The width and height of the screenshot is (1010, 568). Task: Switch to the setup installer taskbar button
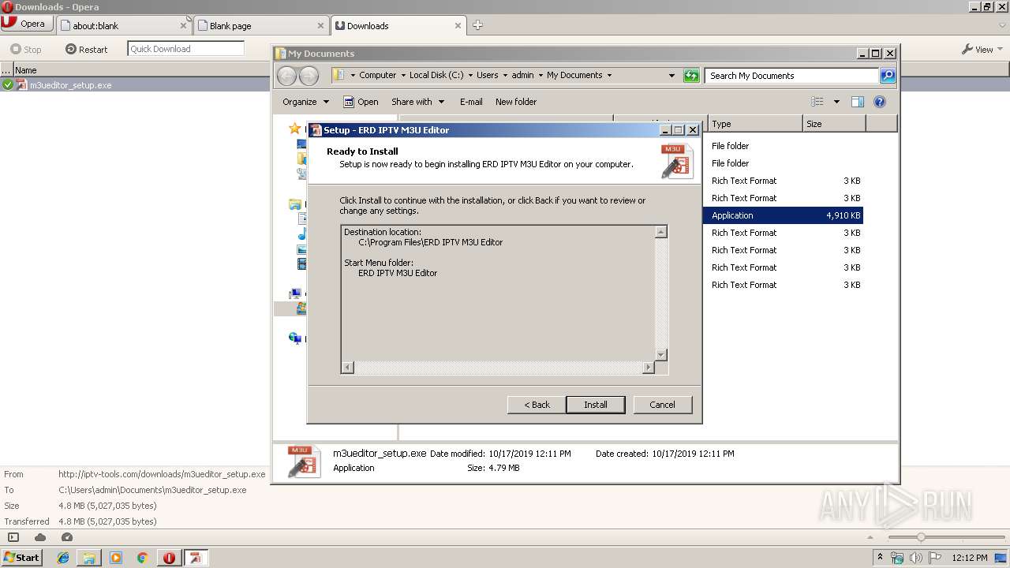pos(196,558)
